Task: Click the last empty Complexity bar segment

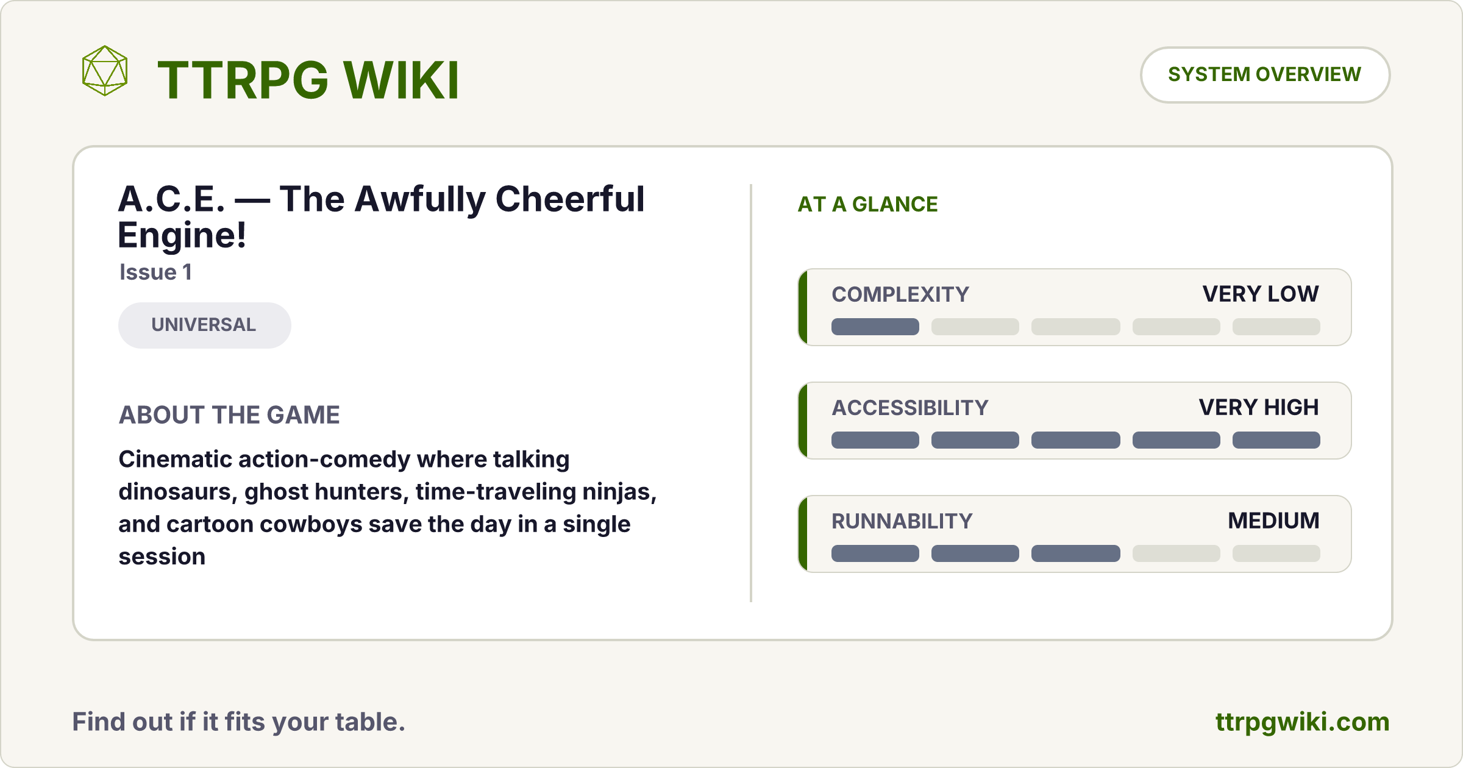Action: 1276,327
